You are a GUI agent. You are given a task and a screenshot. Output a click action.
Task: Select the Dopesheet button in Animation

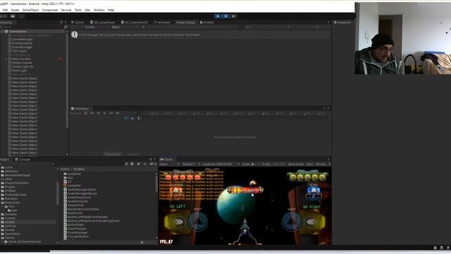(113, 155)
